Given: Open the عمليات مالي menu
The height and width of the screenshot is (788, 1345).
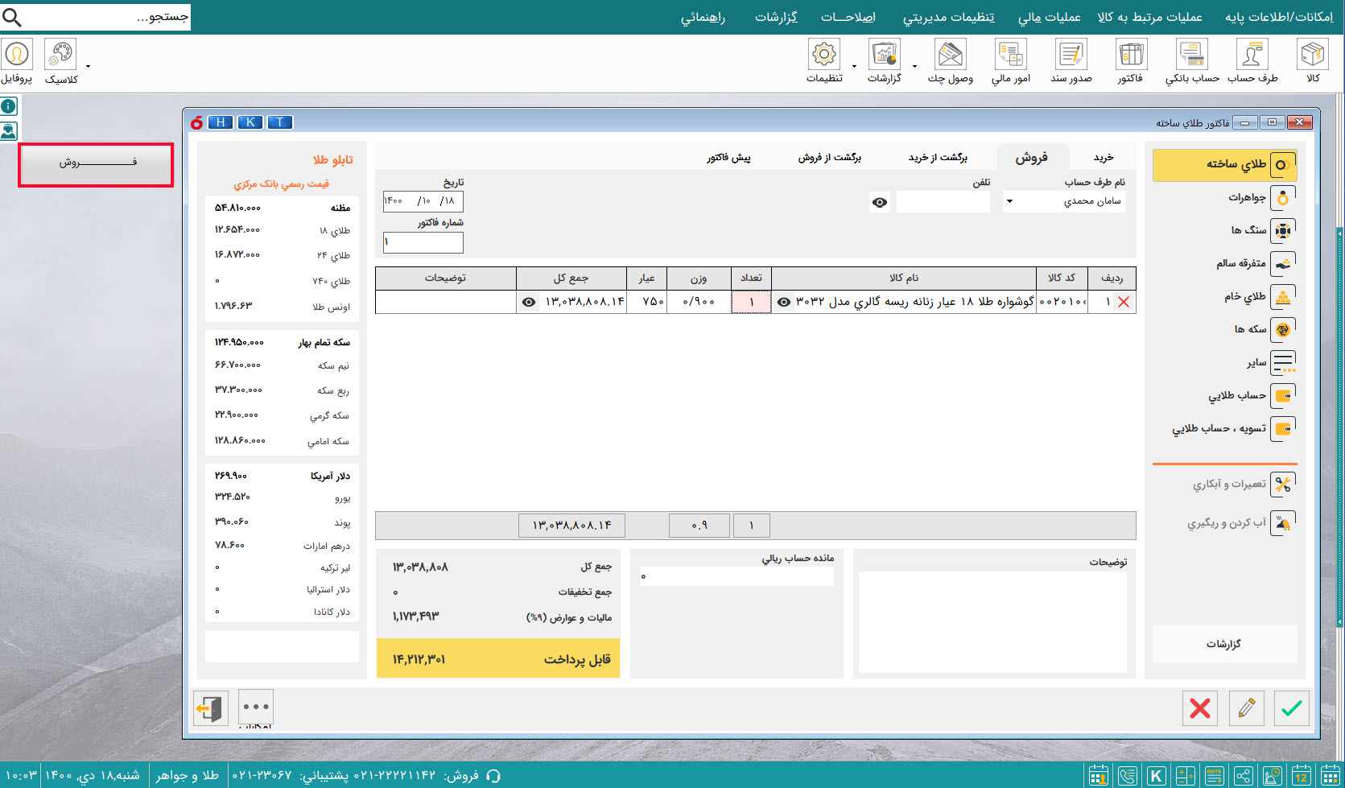Looking at the screenshot, I should [x=1049, y=17].
